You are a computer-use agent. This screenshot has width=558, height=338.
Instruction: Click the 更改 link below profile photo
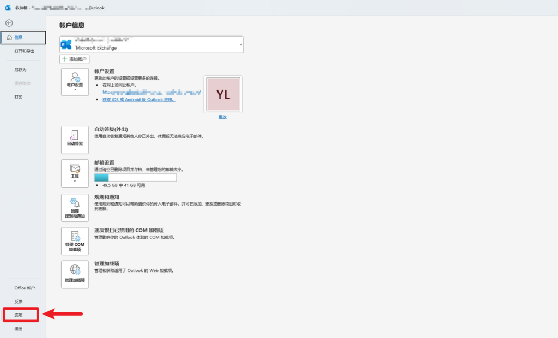click(x=222, y=117)
